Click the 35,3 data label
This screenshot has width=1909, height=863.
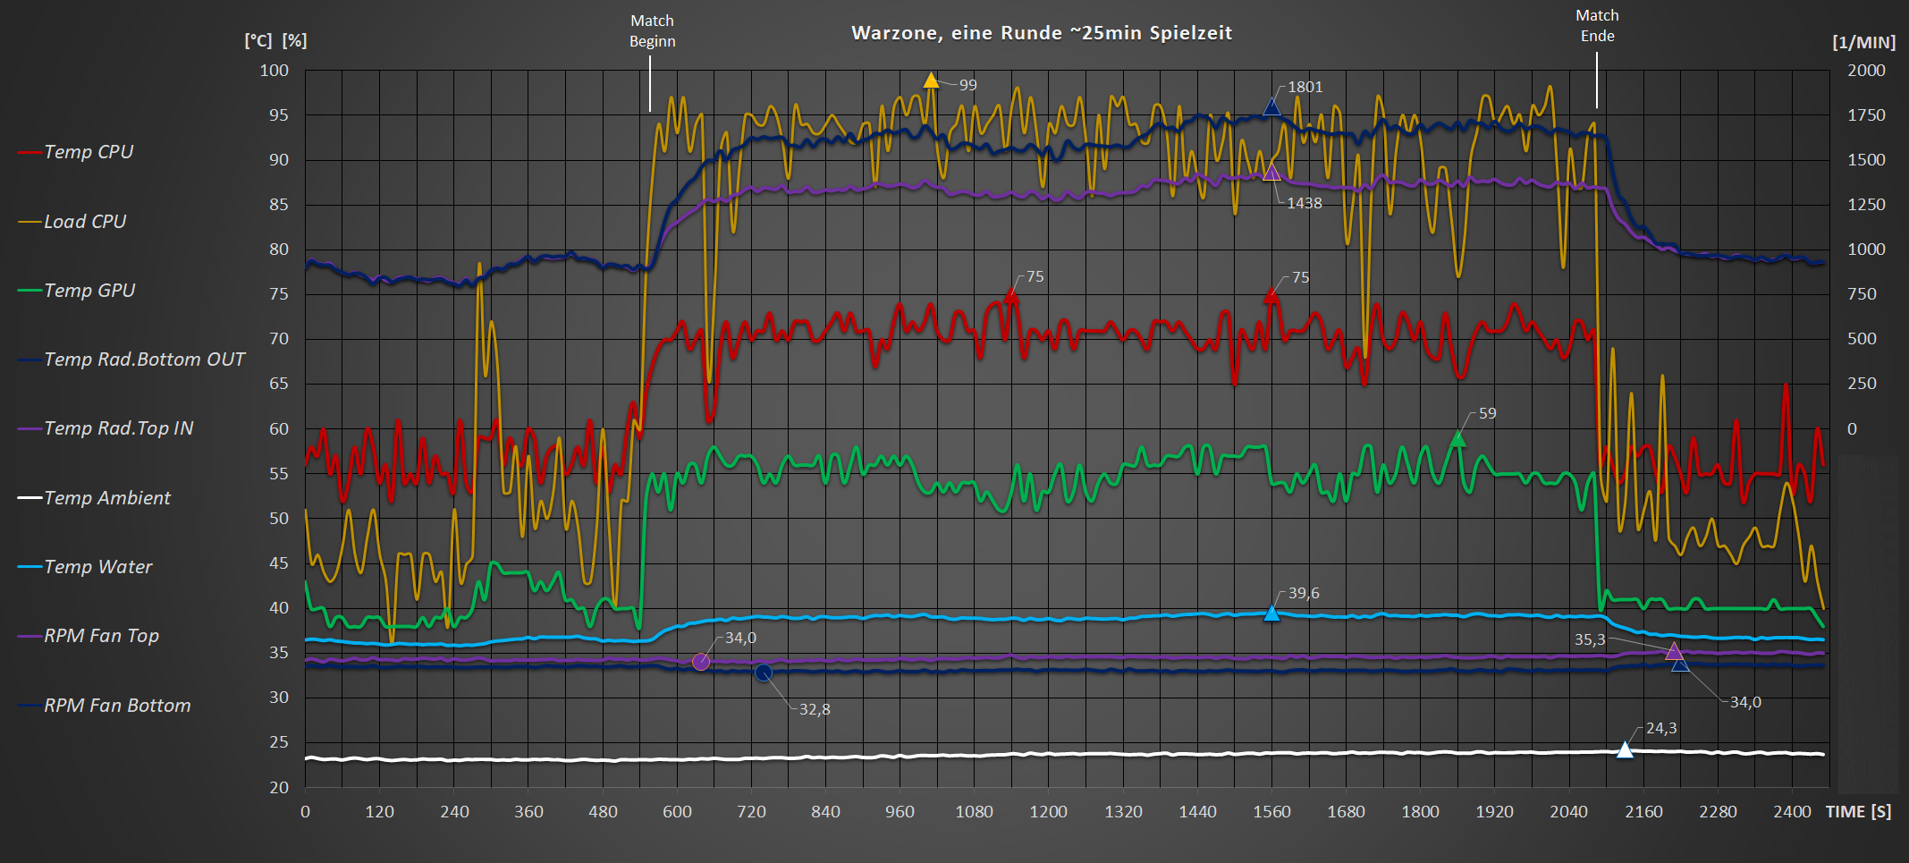[x=1590, y=639]
